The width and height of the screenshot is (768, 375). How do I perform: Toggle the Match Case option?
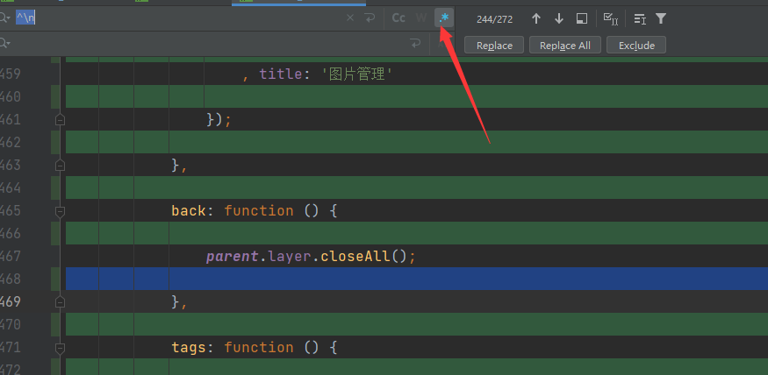(398, 18)
